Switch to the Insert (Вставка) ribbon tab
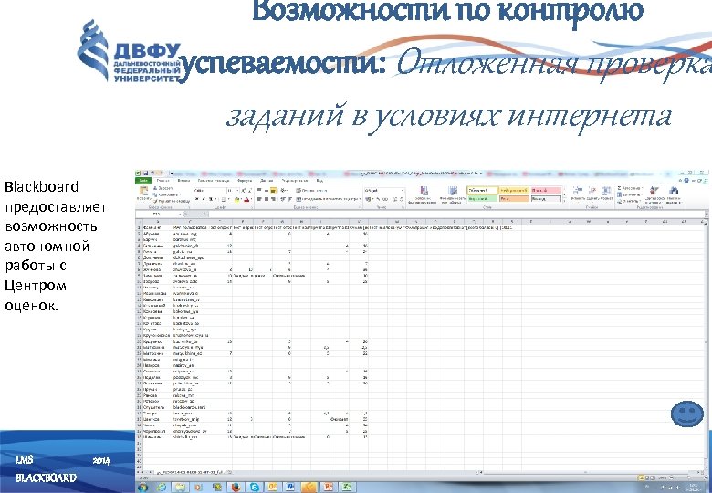The width and height of the screenshot is (712, 493). (183, 181)
